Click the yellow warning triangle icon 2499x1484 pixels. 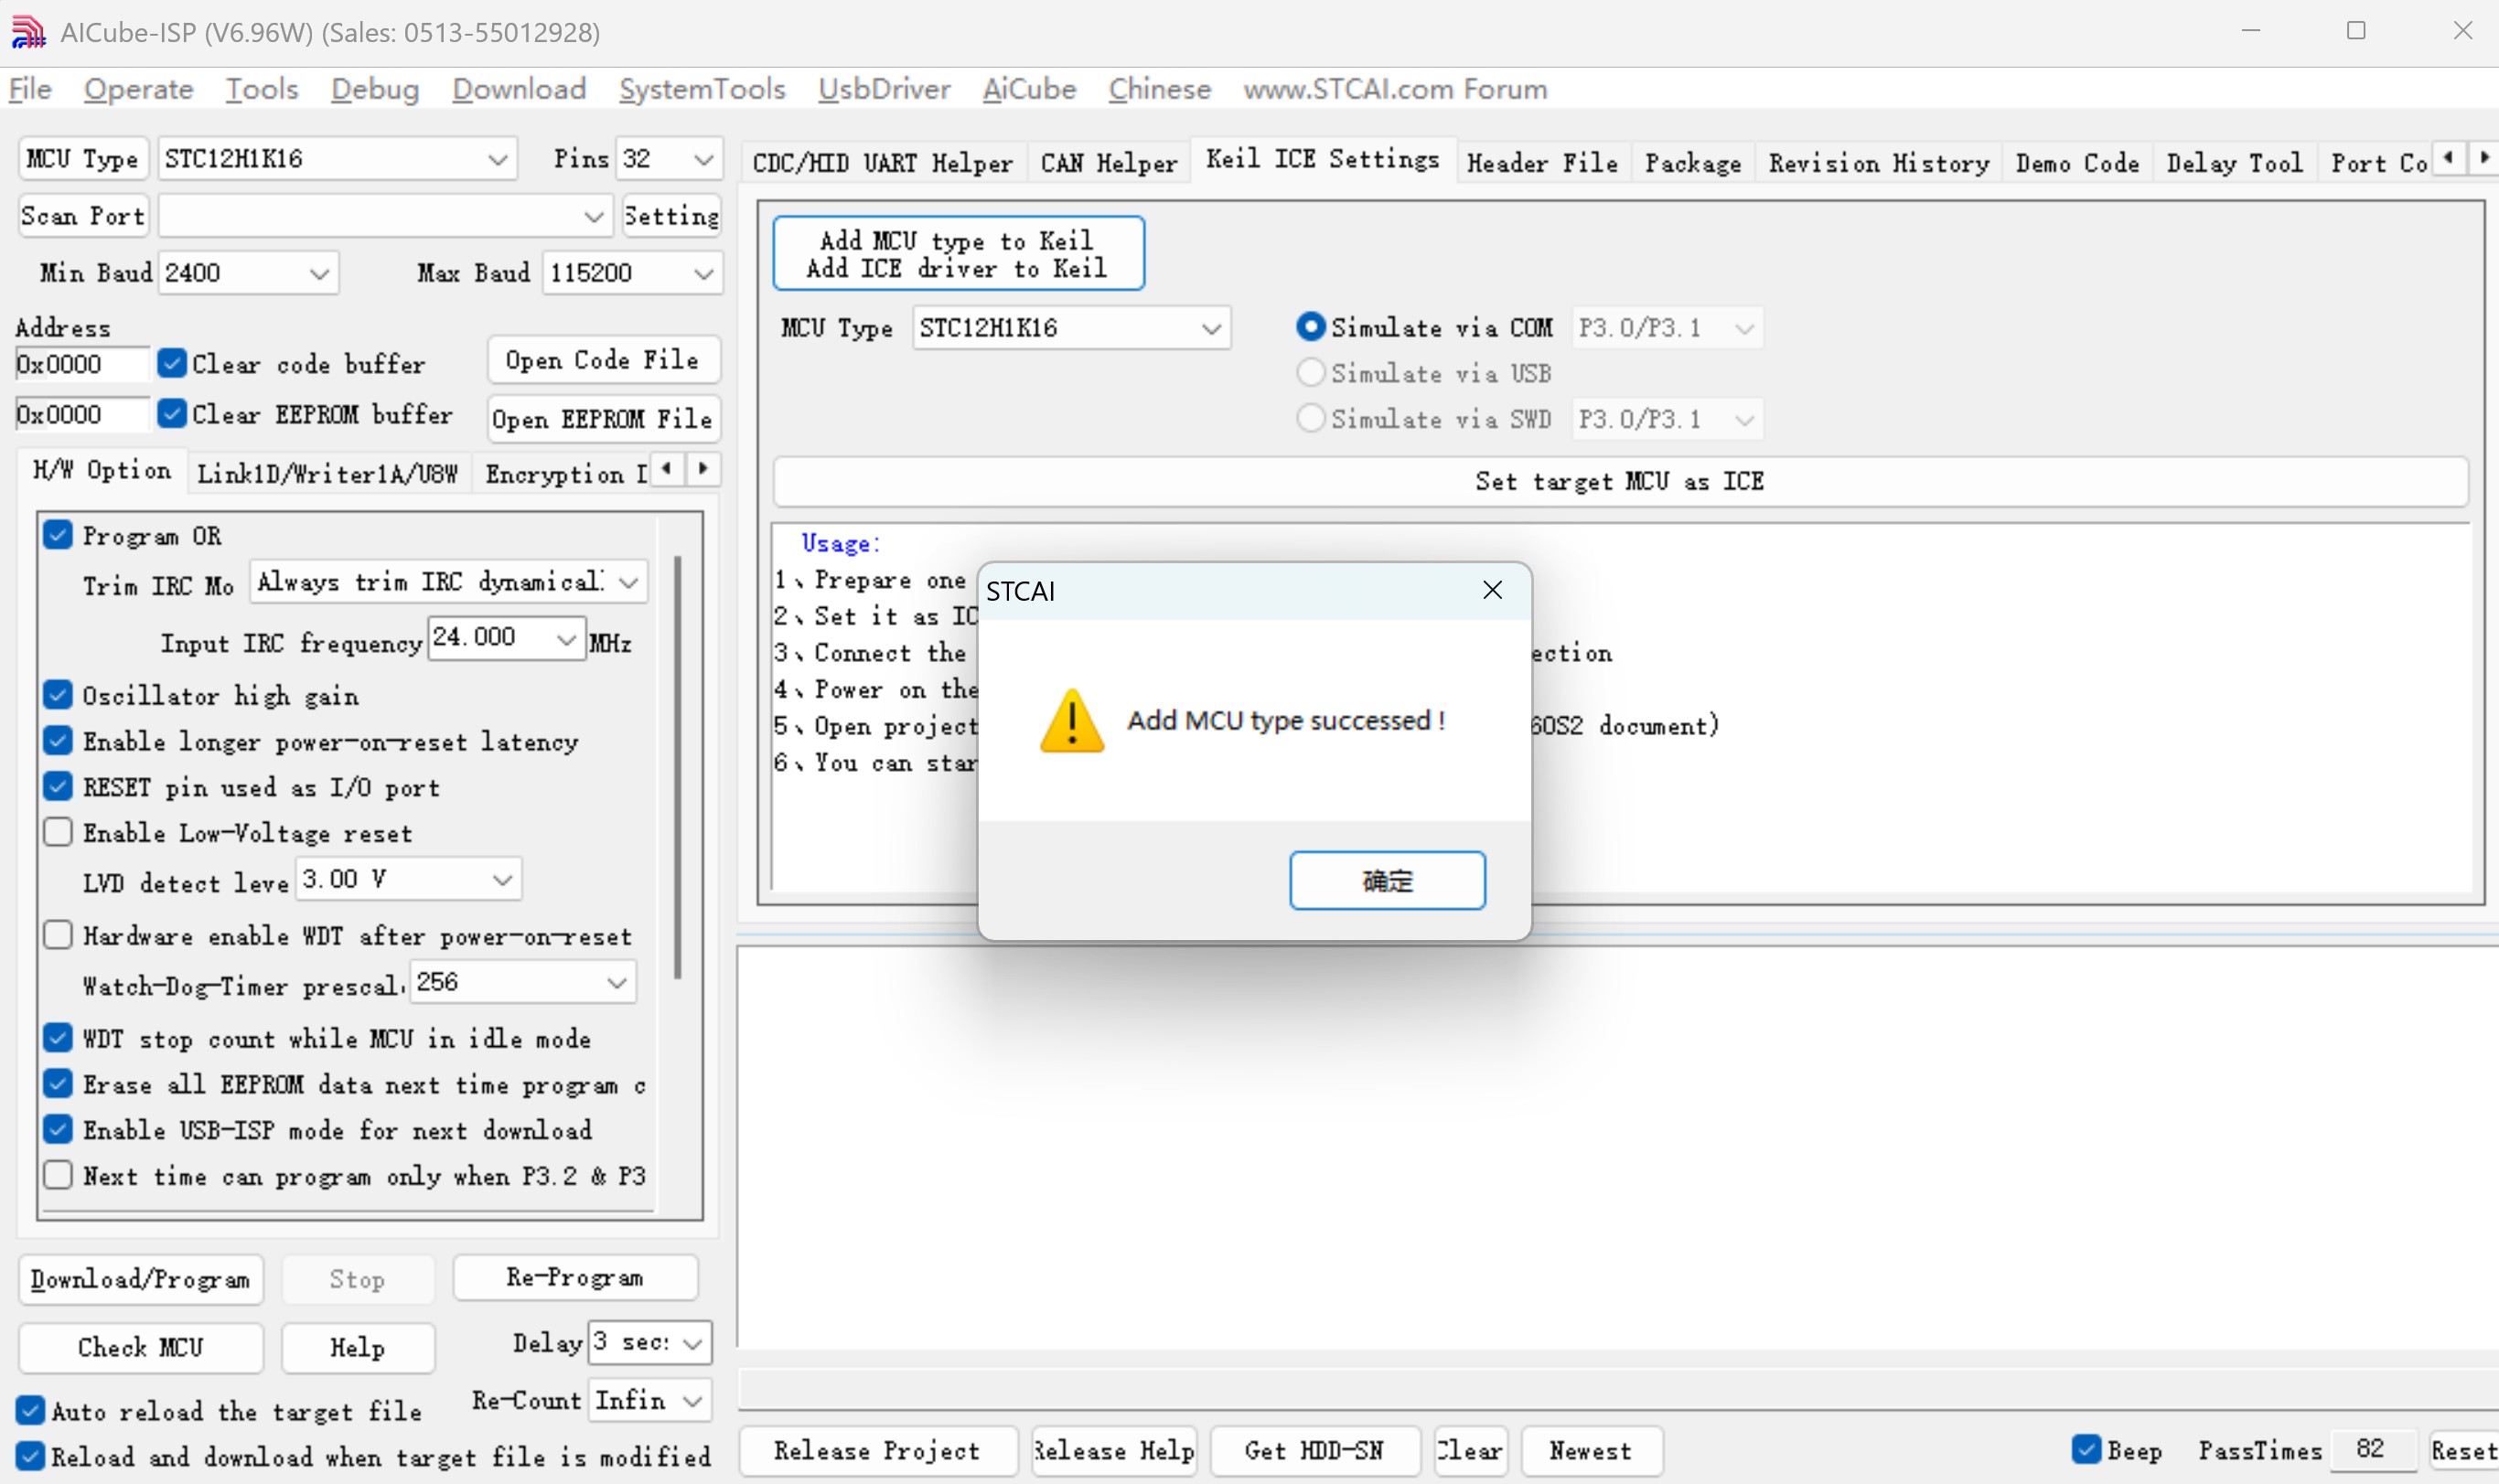pos(1071,720)
